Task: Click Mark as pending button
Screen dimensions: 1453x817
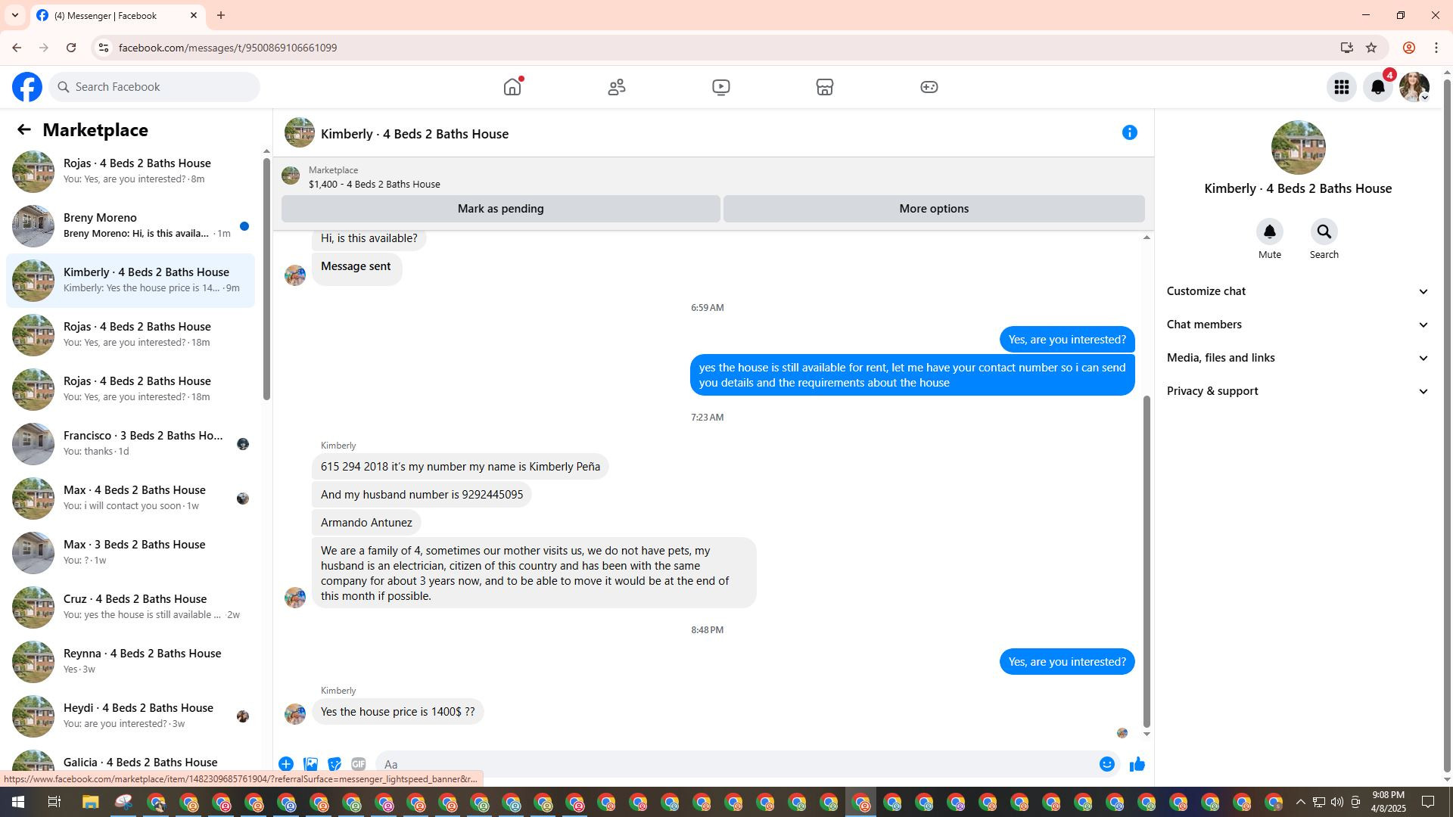Action: [500, 209]
